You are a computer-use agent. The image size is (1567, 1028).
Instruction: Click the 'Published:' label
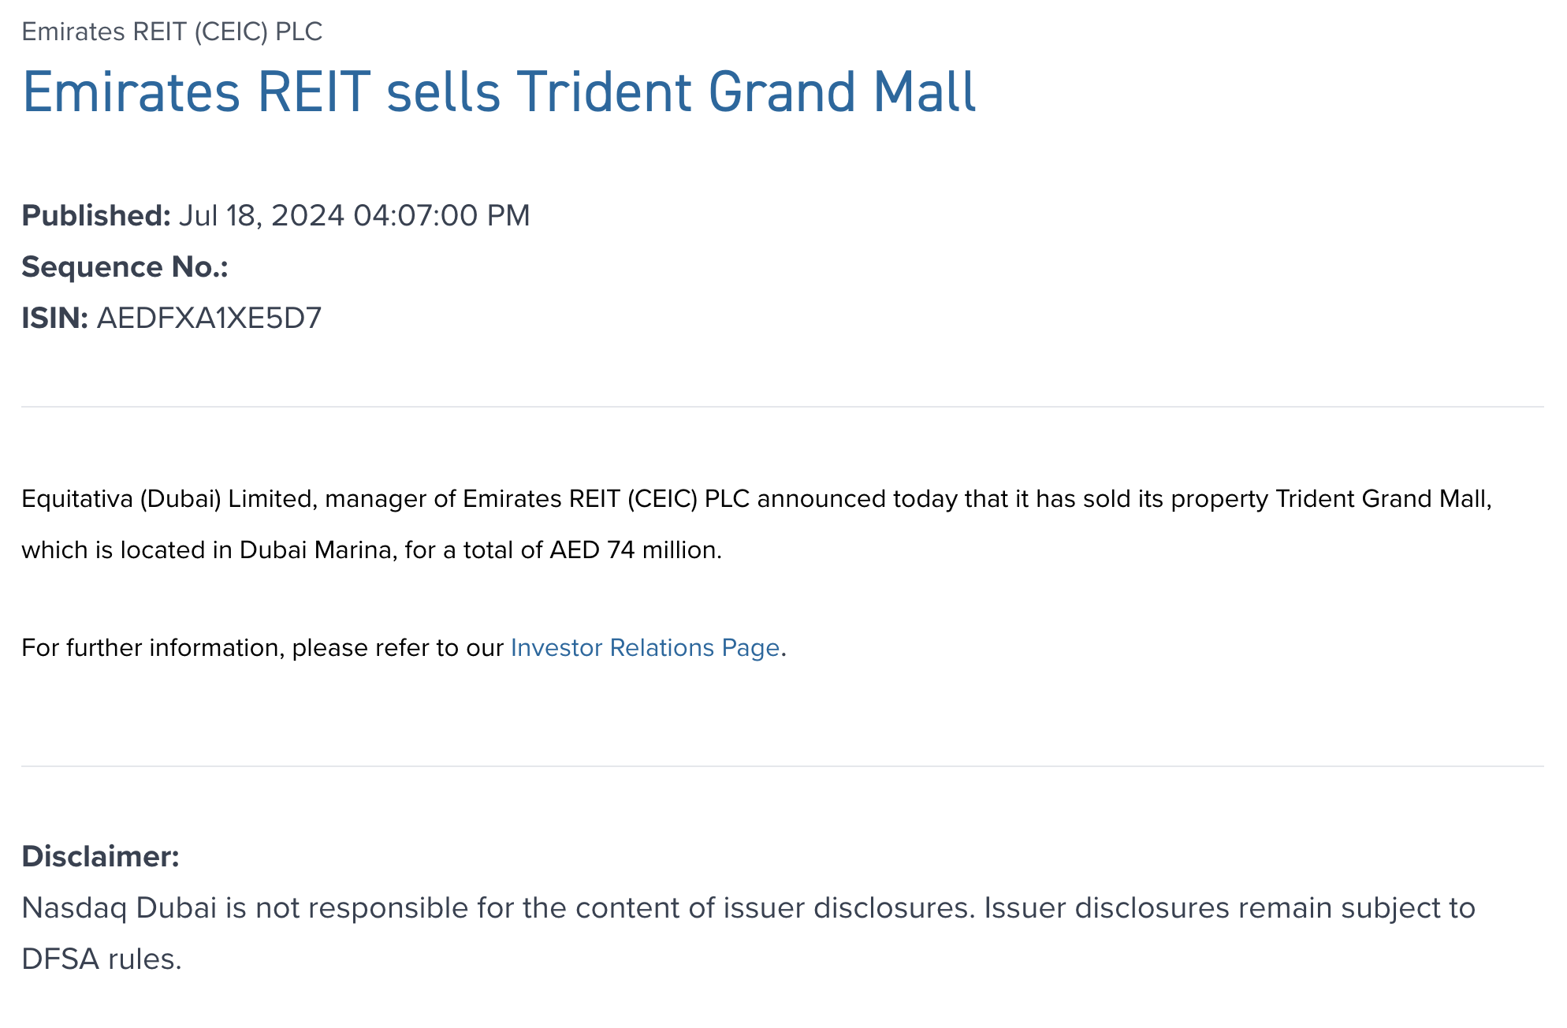point(95,215)
